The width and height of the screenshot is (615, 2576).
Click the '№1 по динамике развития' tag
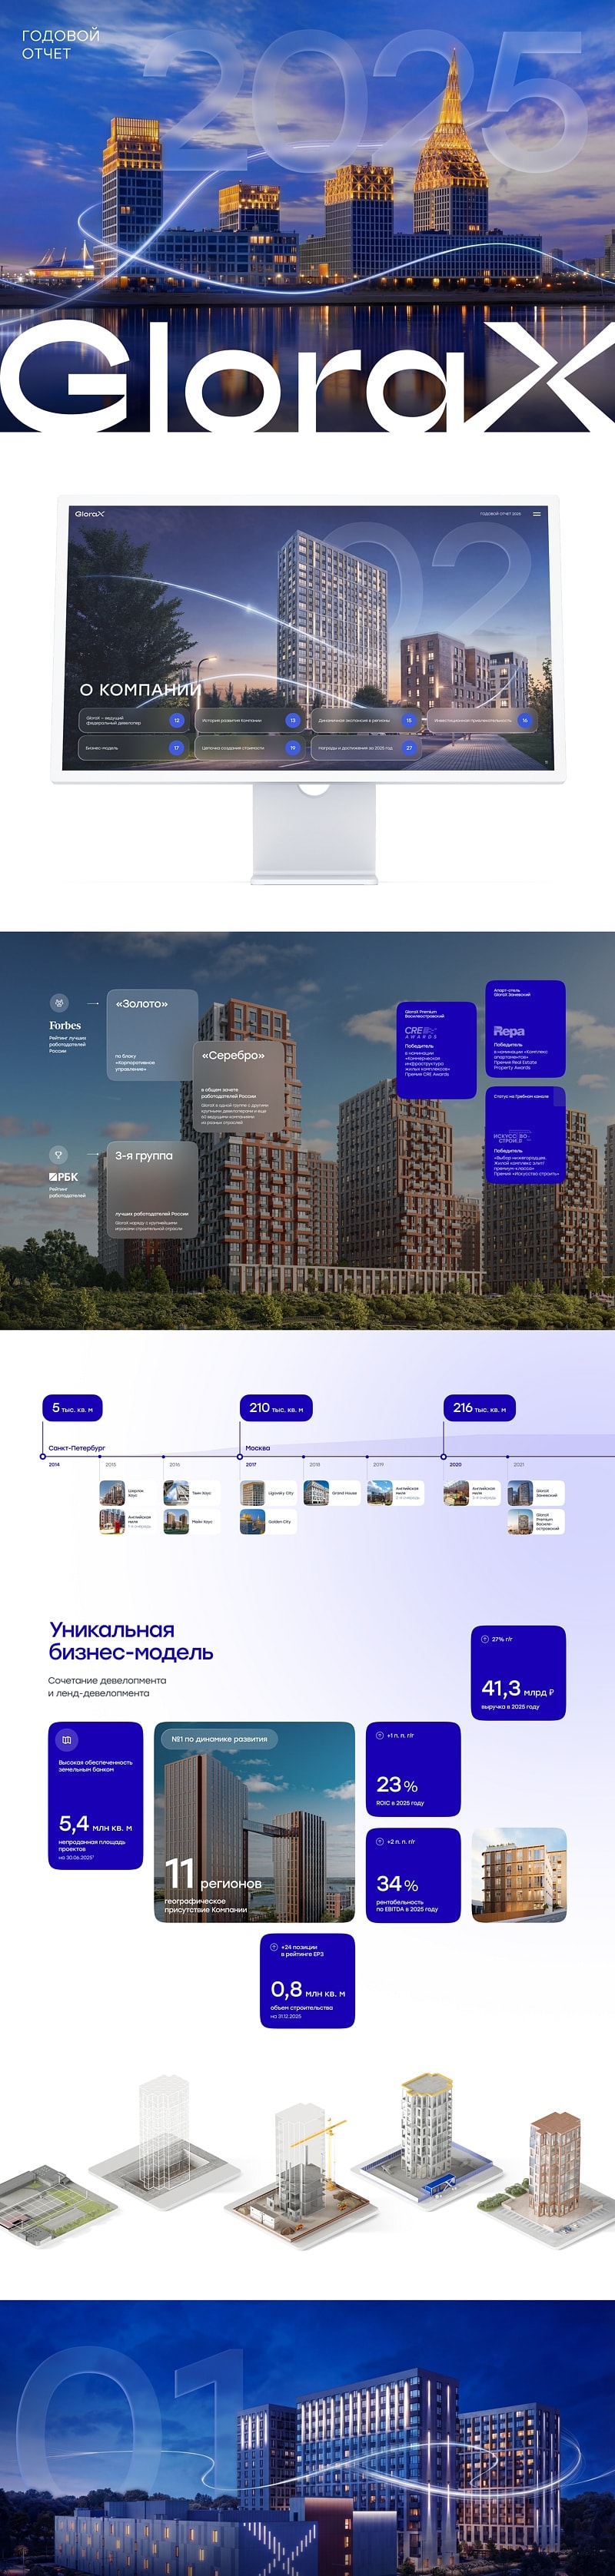(220, 1739)
